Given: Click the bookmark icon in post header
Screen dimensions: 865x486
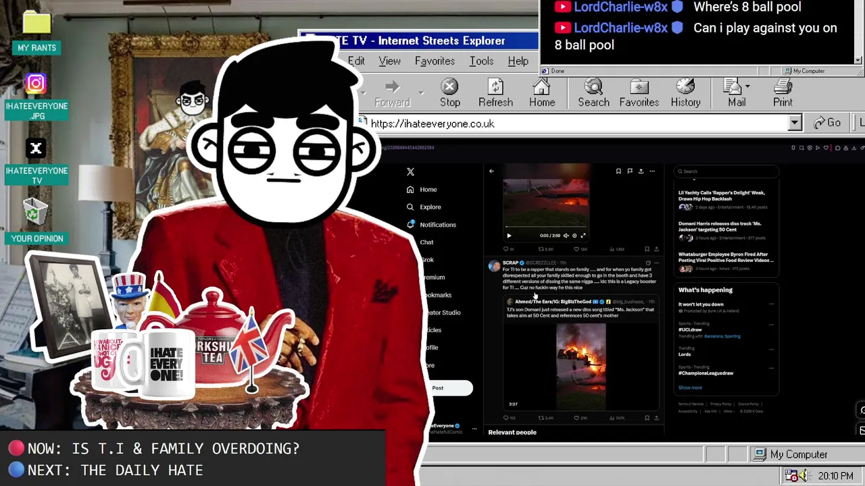Looking at the screenshot, I should coord(618,171).
